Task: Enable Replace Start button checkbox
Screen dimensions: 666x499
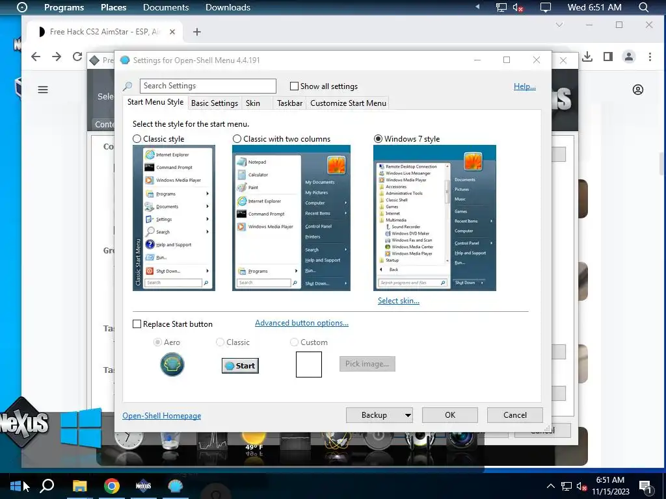Action: 137,324
